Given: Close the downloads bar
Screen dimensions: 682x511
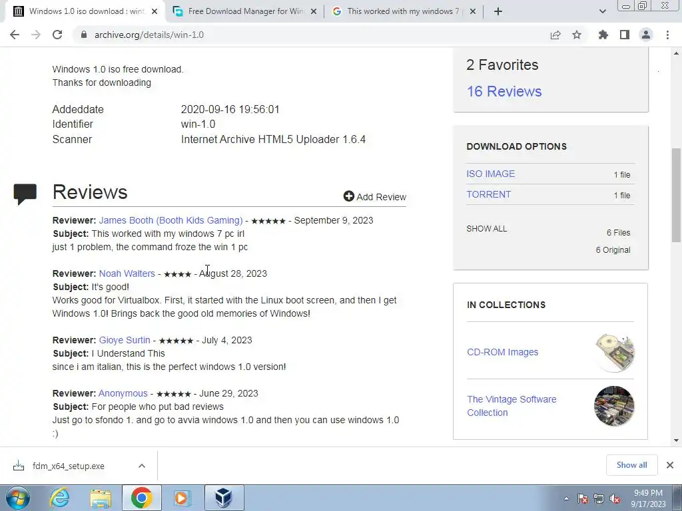Looking at the screenshot, I should tap(670, 465).
